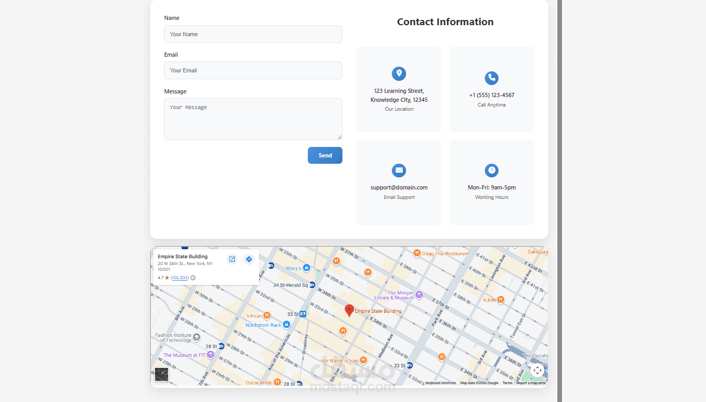Submit the form with Send button
Image resolution: width=706 pixels, height=402 pixels.
(325, 155)
